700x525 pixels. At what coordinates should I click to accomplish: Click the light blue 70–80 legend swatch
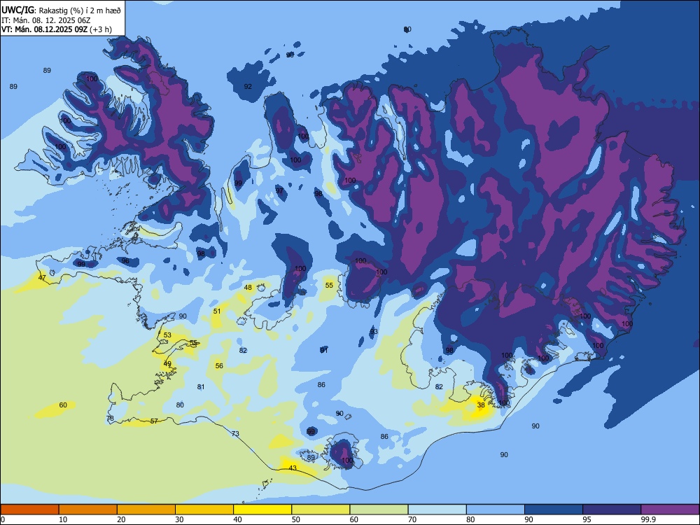[x=437, y=510]
